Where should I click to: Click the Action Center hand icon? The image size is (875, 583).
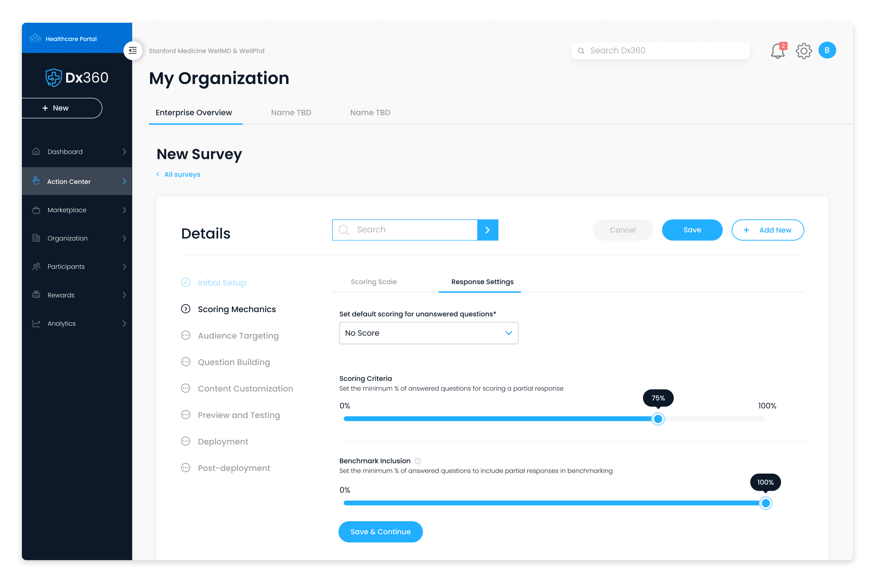coord(36,181)
